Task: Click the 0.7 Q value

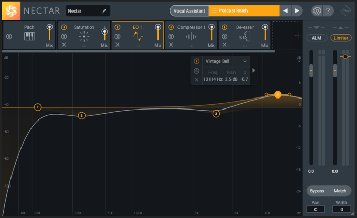Action: click(x=245, y=79)
